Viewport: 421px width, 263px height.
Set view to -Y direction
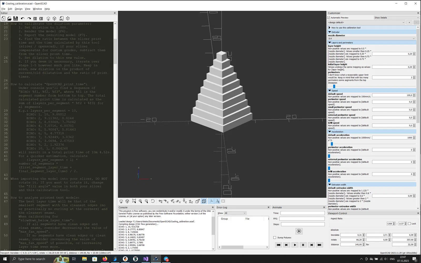[x=178, y=201]
